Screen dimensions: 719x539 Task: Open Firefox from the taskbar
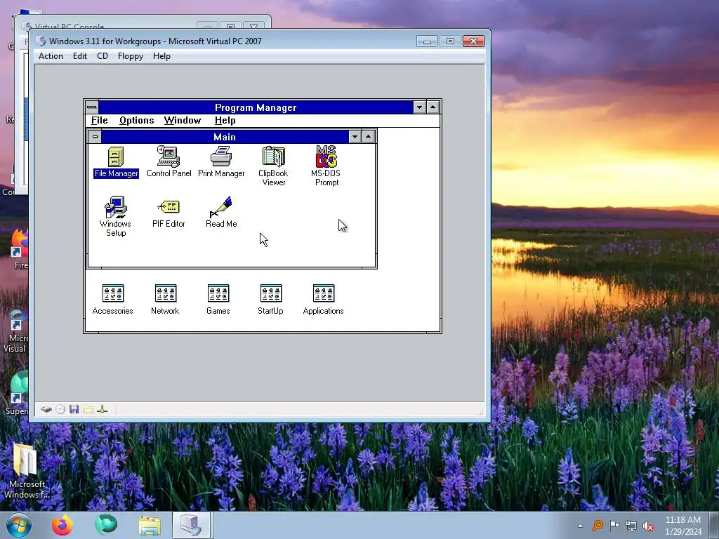click(x=62, y=525)
